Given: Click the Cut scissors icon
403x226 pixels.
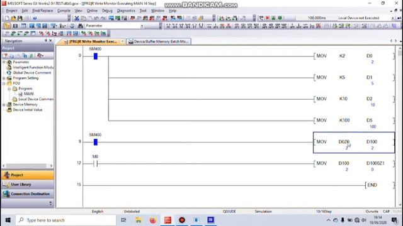Looking at the screenshot, I should click(77, 18).
